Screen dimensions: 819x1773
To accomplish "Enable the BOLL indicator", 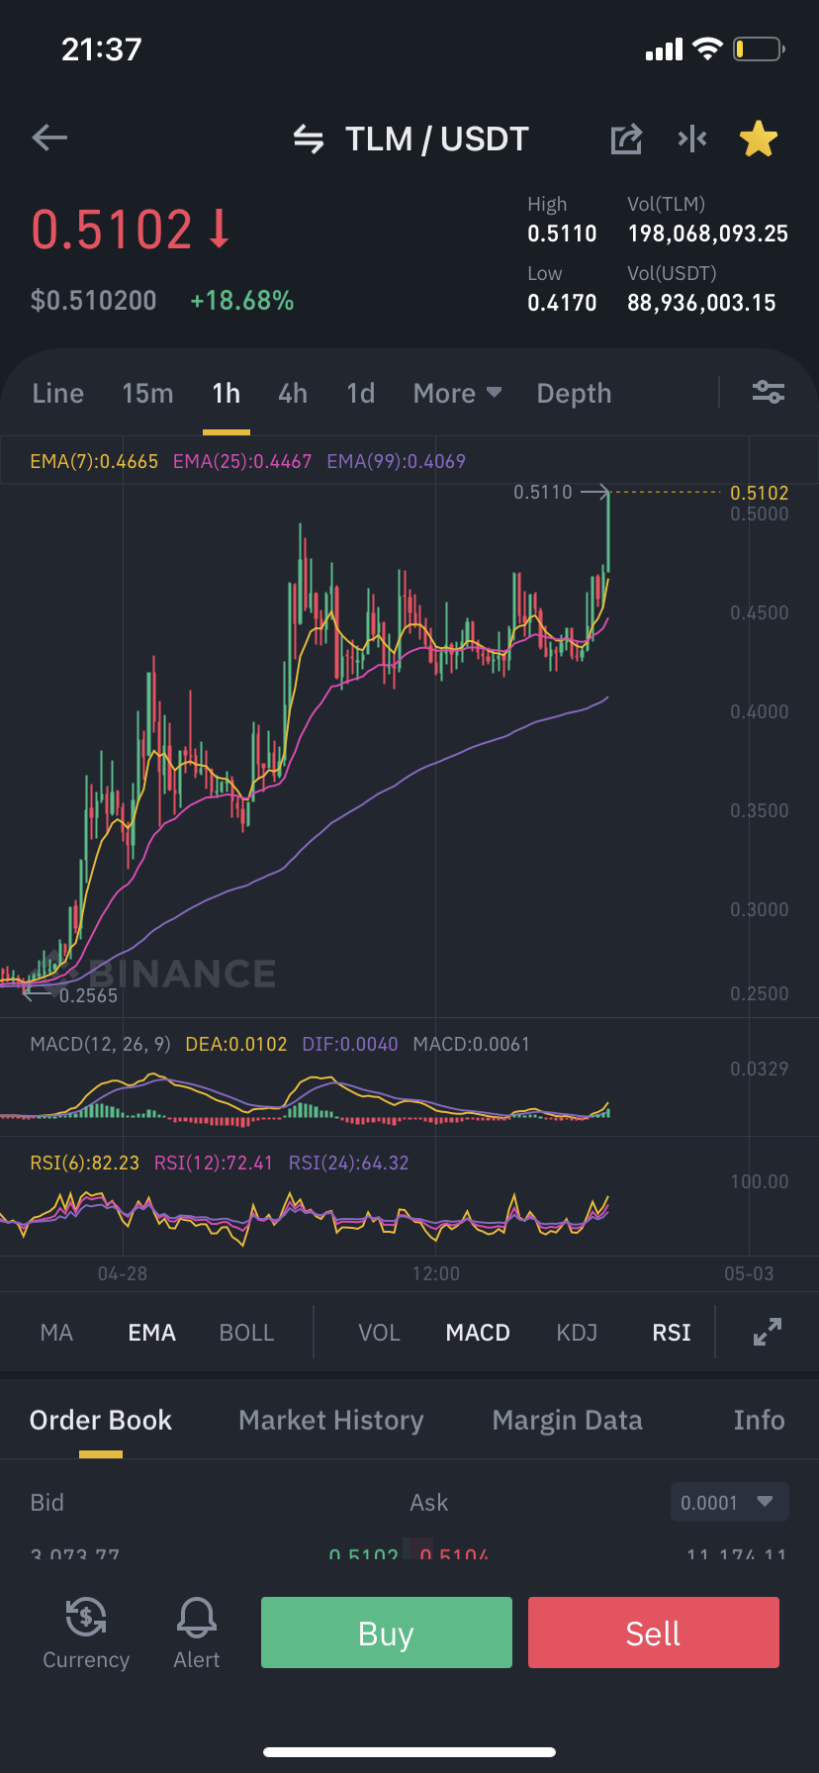I will pyautogui.click(x=246, y=1333).
